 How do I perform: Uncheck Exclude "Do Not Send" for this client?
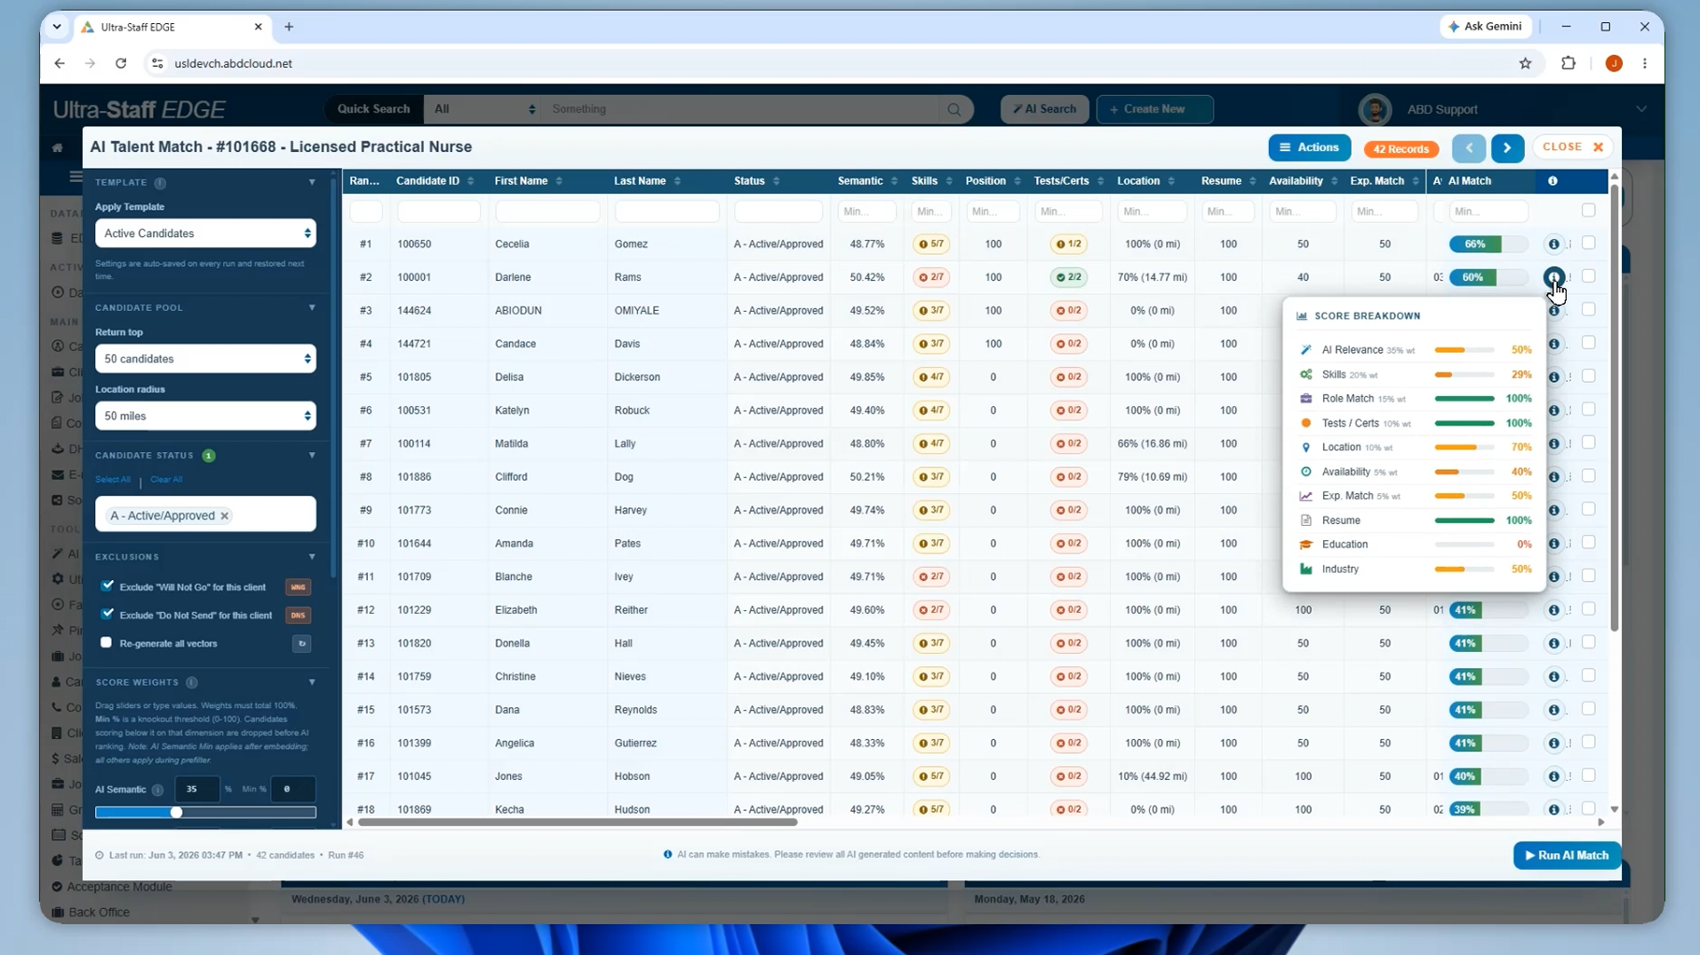(x=108, y=614)
